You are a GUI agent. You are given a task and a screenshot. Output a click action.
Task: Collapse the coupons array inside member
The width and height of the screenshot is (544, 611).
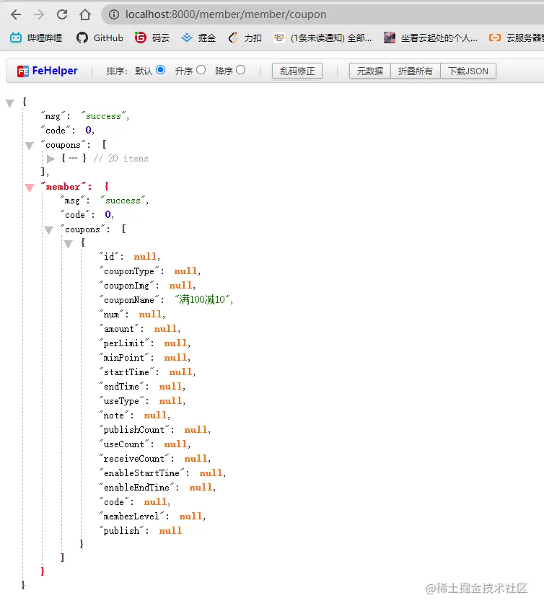pos(49,230)
